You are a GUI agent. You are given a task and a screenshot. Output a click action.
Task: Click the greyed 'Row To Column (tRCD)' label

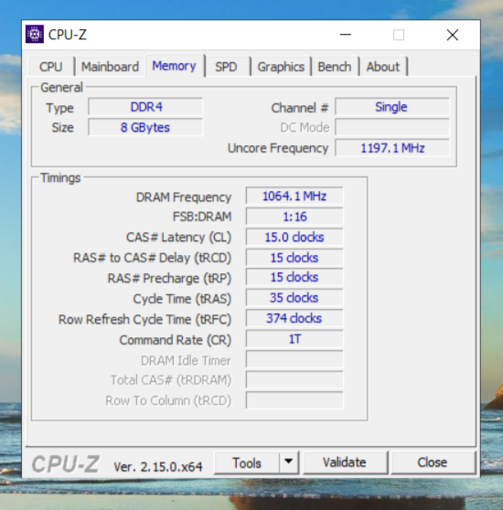(x=168, y=400)
